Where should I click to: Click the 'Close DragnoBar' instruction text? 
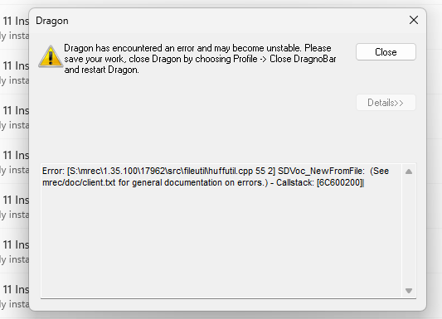click(303, 59)
